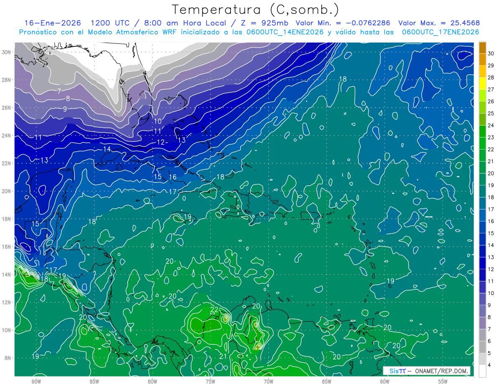
Task: Click the color bar segment between 7 and 8
Action: (482, 323)
